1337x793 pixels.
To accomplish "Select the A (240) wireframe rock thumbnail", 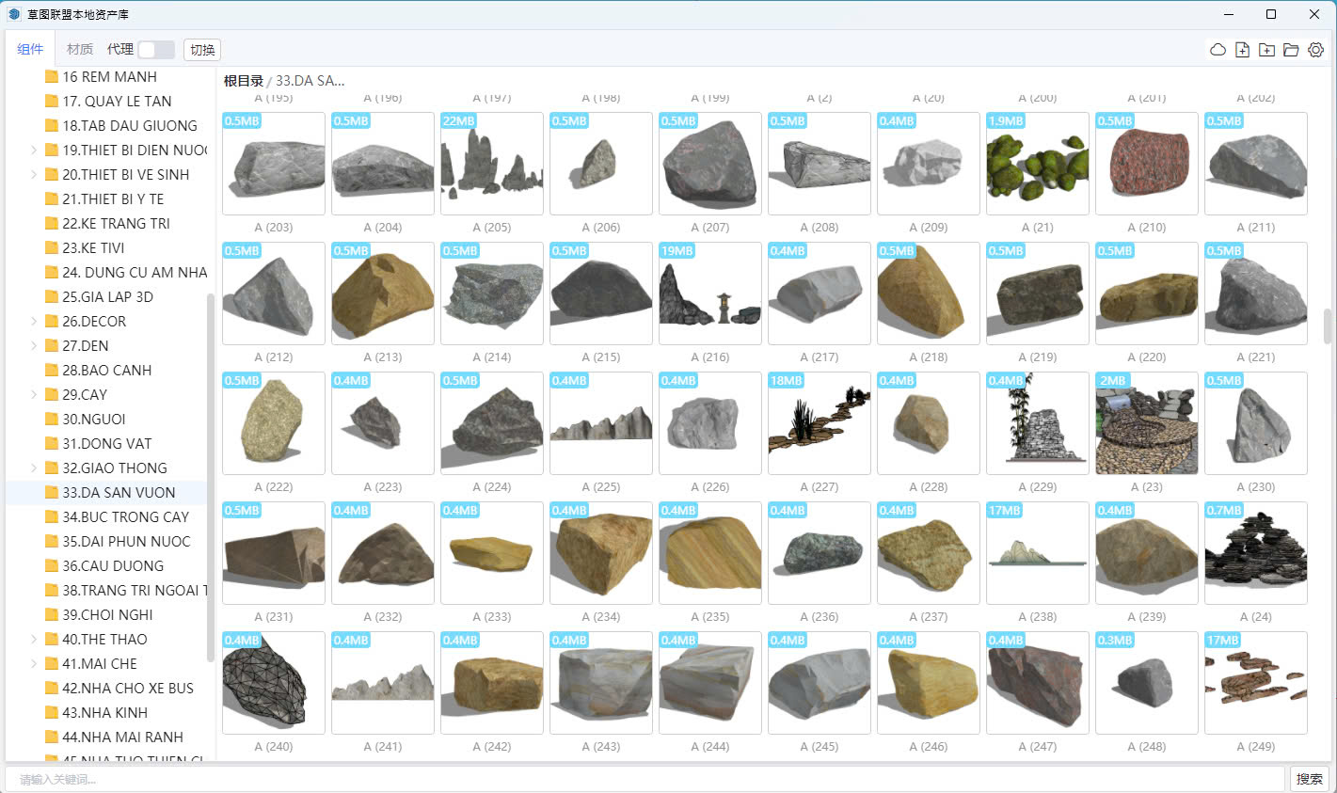I will click(x=274, y=683).
